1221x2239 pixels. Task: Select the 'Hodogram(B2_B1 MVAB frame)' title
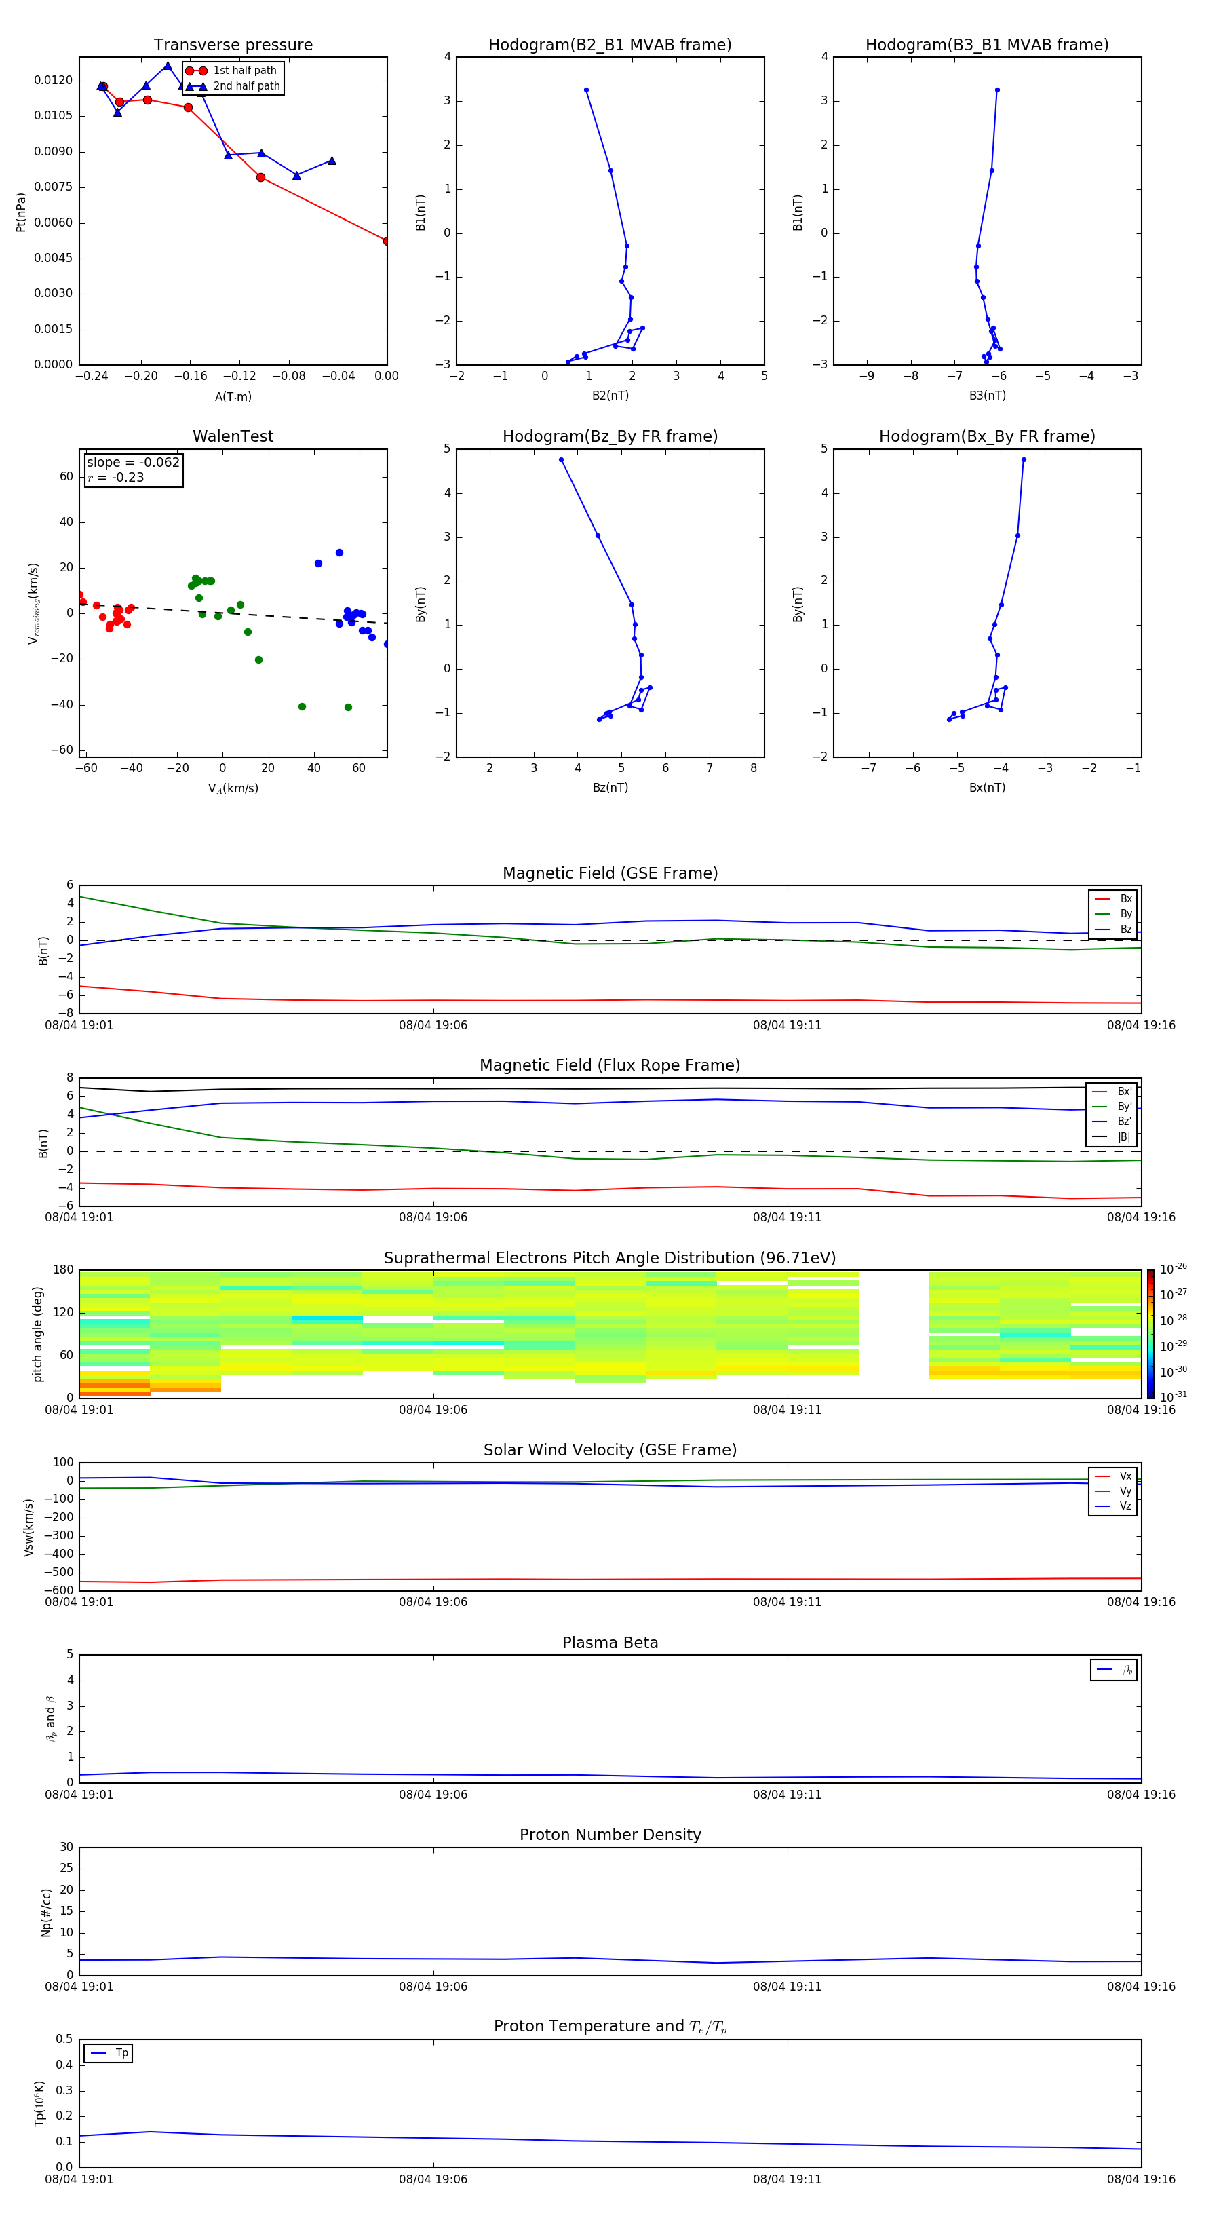click(610, 45)
